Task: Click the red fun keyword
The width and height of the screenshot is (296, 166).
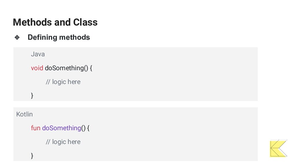Action: 36,128
